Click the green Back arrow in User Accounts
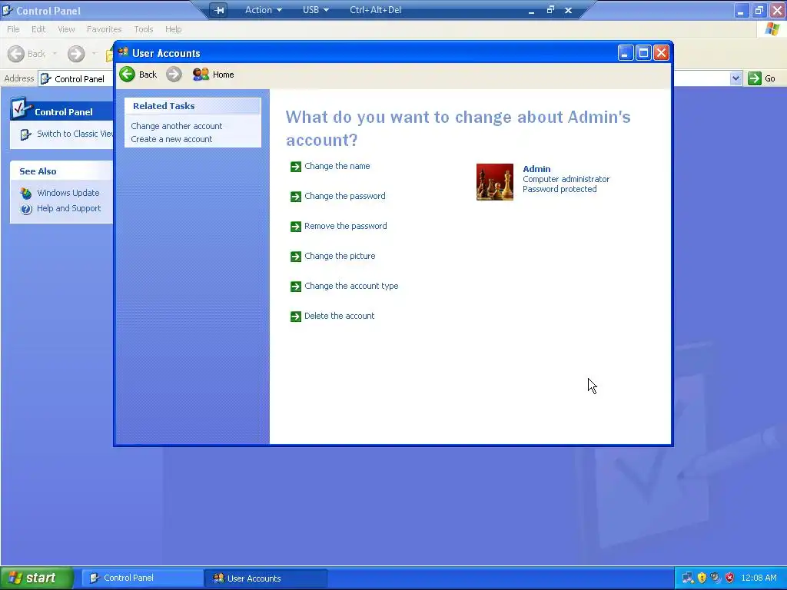This screenshot has width=787, height=590. (127, 75)
